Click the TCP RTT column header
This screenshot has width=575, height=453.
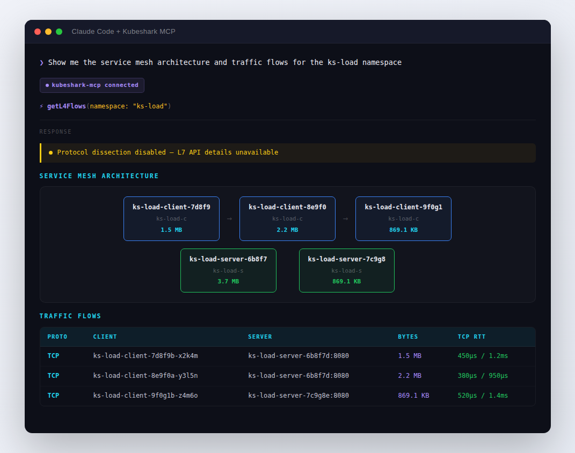pos(471,337)
